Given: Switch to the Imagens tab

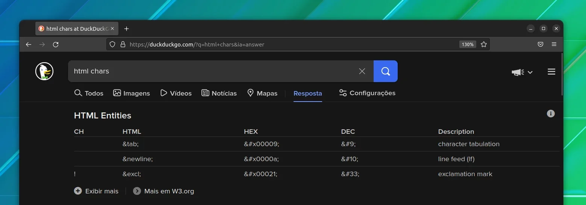Looking at the screenshot, I should (x=132, y=93).
